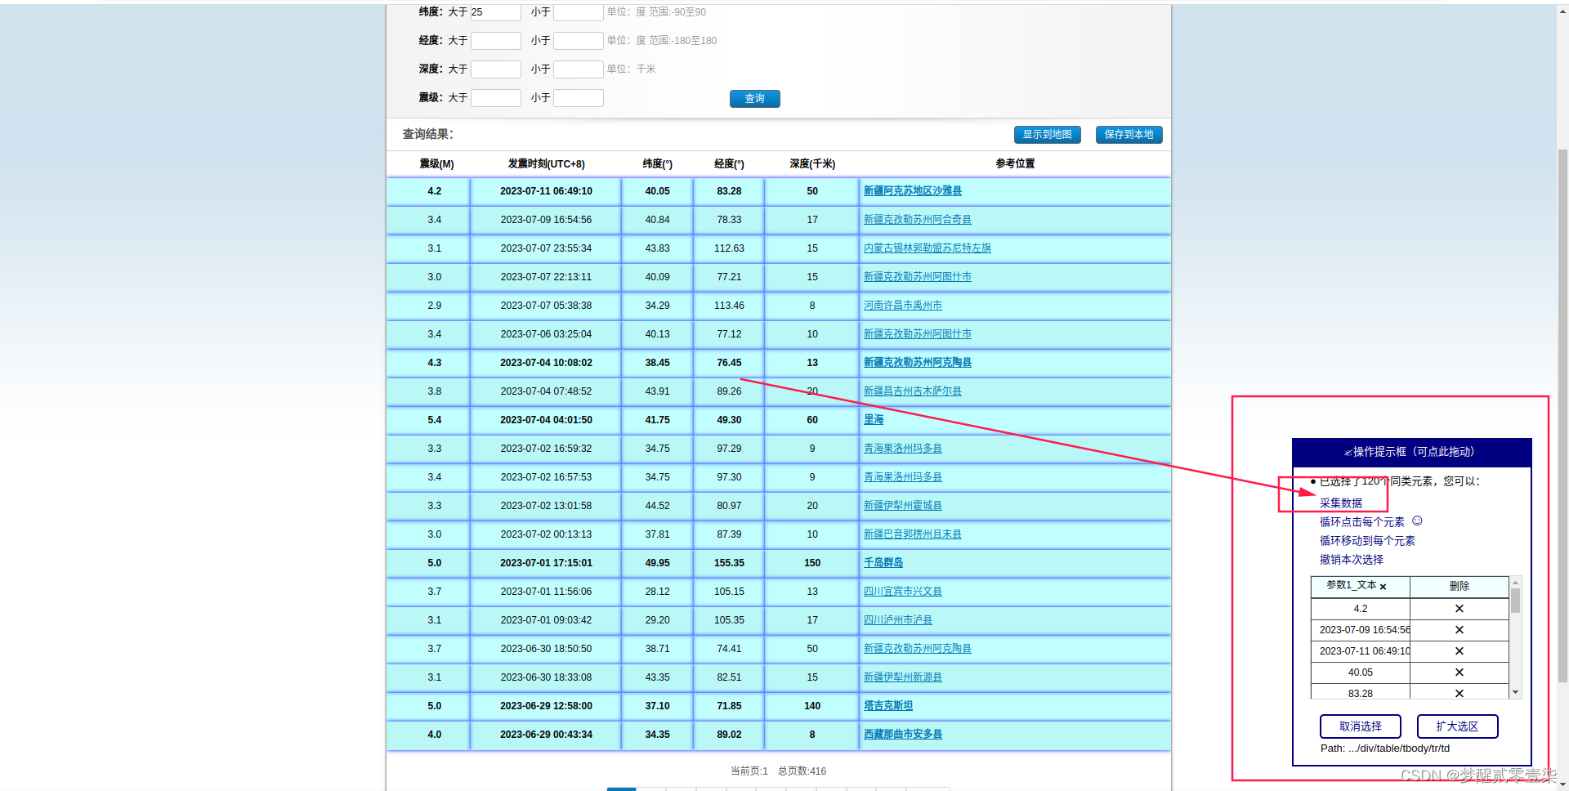Viewport: 1569px width, 791px height.
Task: Open the 里海 location link
Action: pos(873,420)
